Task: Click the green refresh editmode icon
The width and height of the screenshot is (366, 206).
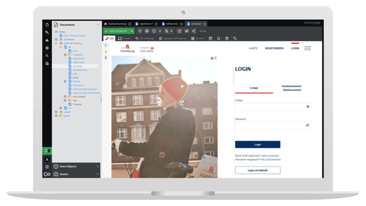Action: pos(106,45)
